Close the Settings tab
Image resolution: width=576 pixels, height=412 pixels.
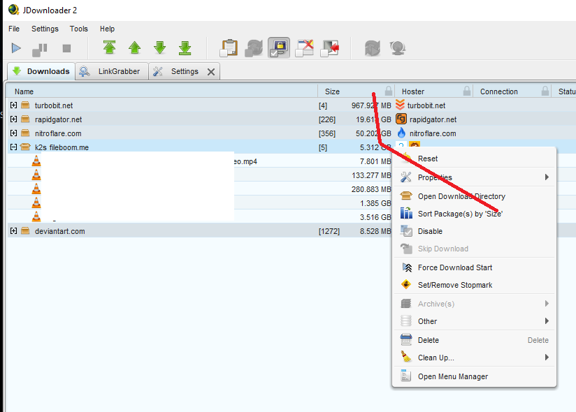tap(211, 71)
